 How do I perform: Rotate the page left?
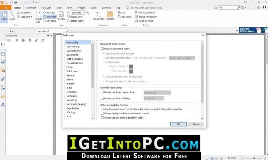point(74,17)
